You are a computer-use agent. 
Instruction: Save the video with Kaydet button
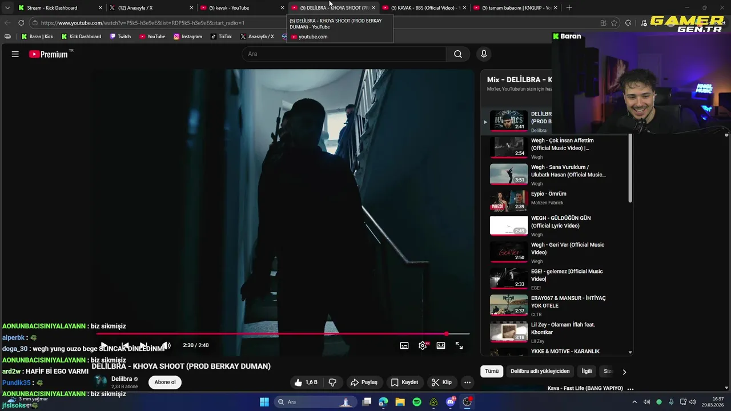(405, 382)
